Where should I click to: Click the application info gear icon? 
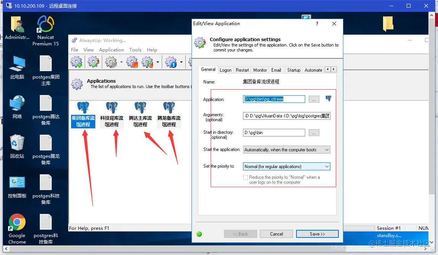click(171, 62)
